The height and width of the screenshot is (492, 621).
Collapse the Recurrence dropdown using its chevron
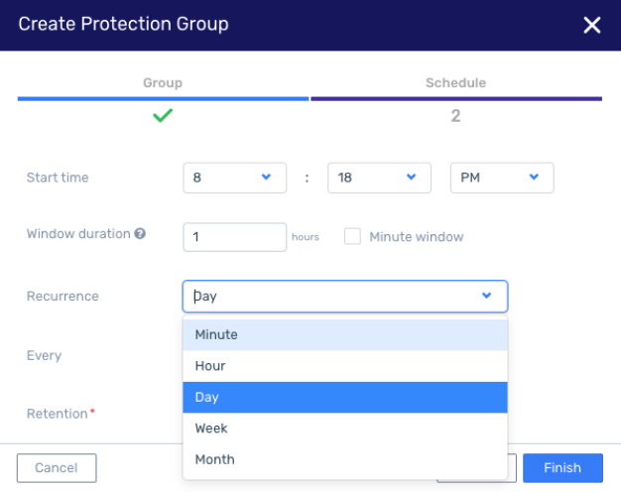tap(487, 296)
